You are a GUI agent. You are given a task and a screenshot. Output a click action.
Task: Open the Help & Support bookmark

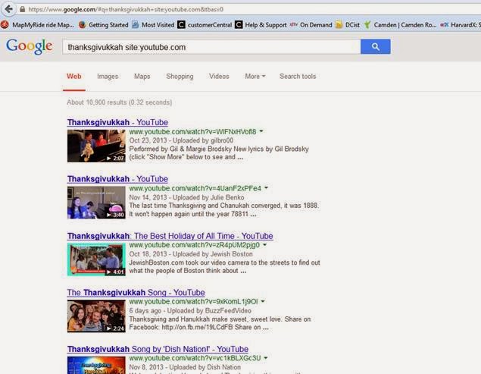261,25
